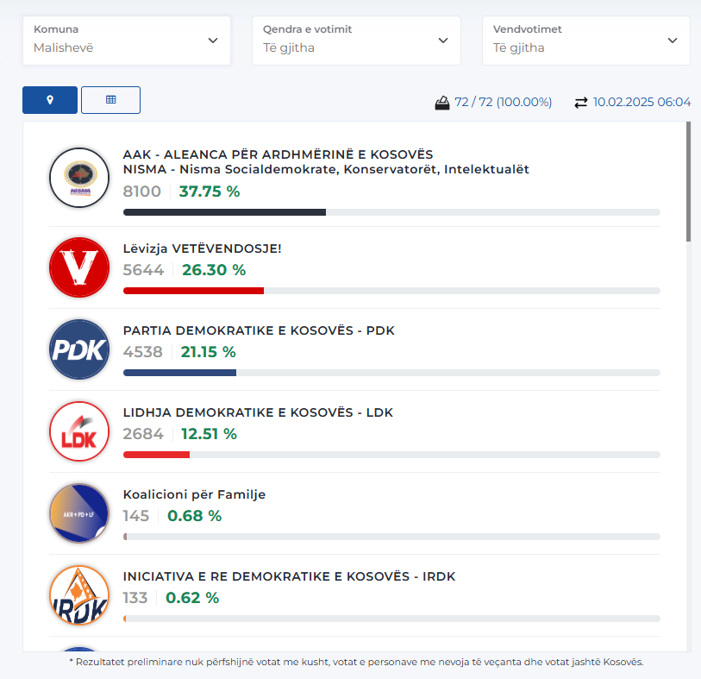Select INICIATIVA E RE DEMOKRATIKE E KOSOVËS - IRDK

pos(289,576)
